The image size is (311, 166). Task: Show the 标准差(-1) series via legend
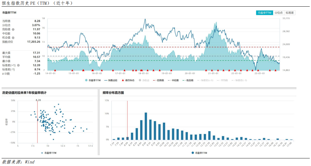[x=239, y=80]
